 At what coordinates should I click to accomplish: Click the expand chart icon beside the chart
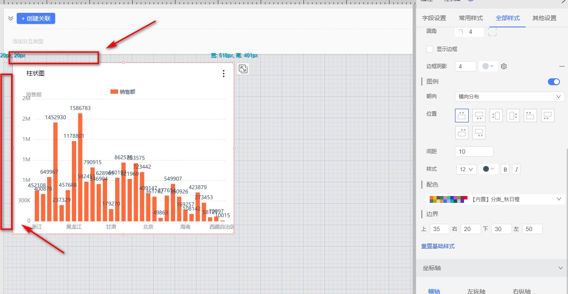coord(243,69)
